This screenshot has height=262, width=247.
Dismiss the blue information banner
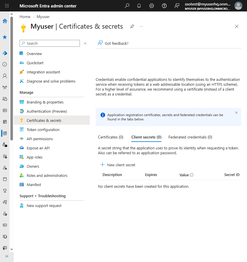tap(236, 113)
